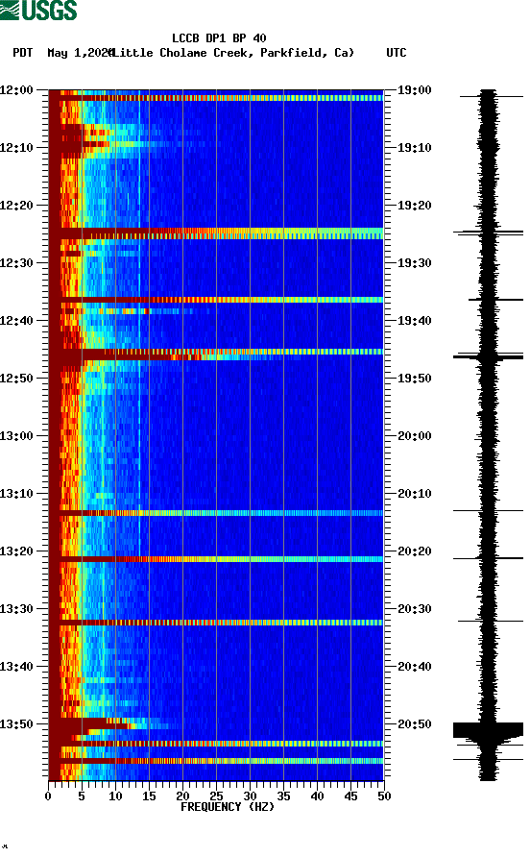Click the broadband spectrogram band near 13:21
The height and width of the screenshot is (857, 530).
pyautogui.click(x=216, y=559)
